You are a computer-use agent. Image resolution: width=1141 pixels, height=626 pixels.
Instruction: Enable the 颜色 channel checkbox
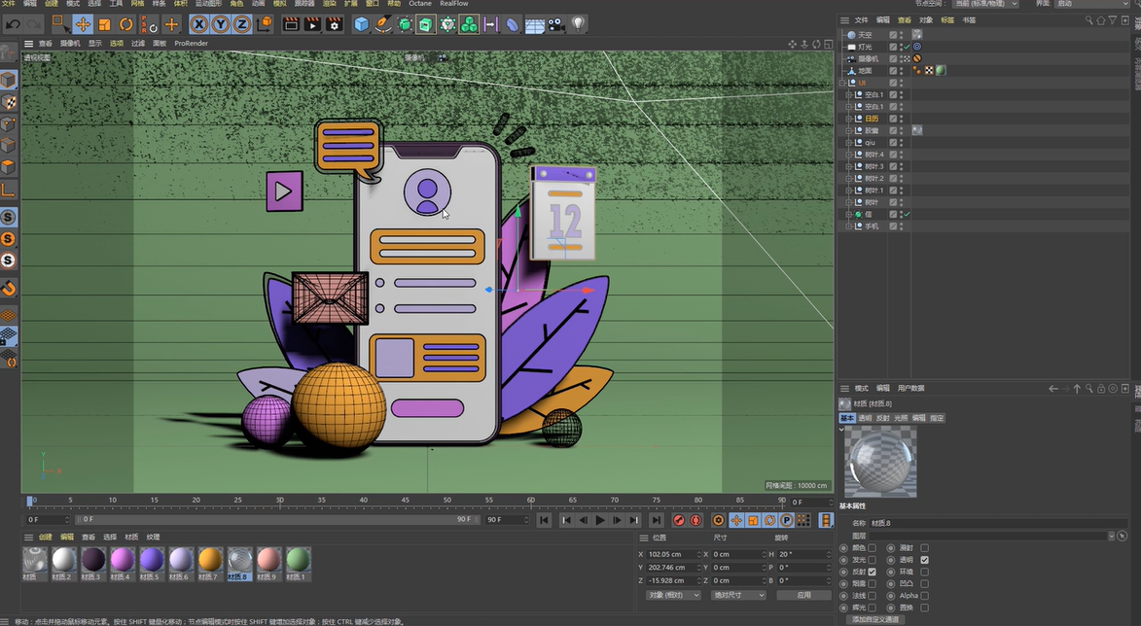coord(872,548)
